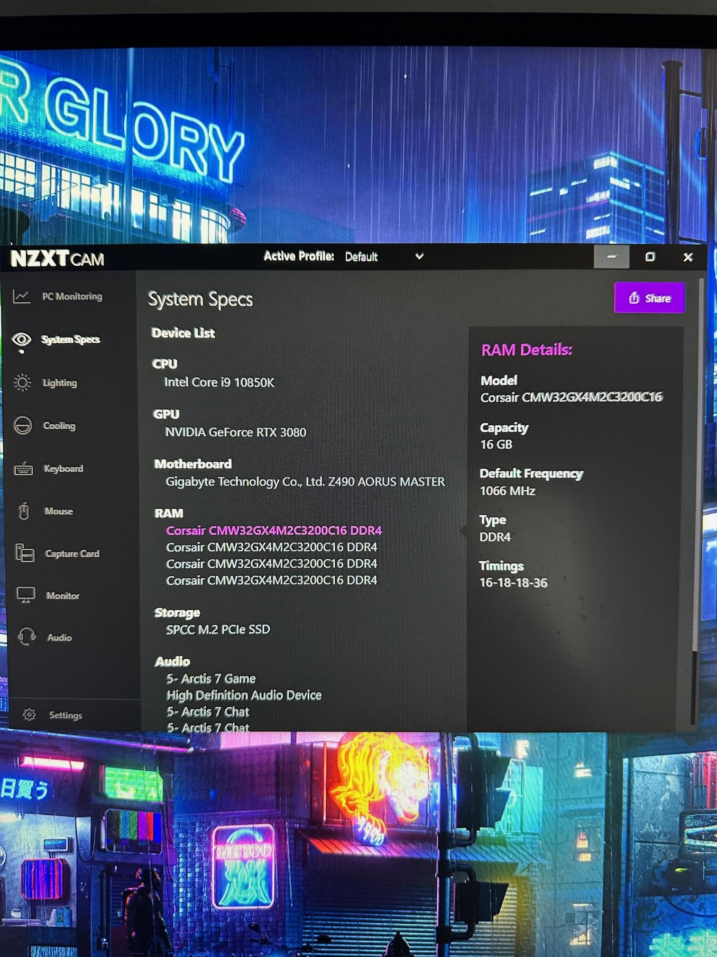
Task: Open Mouse icon in sidebar
Action: click(24, 511)
